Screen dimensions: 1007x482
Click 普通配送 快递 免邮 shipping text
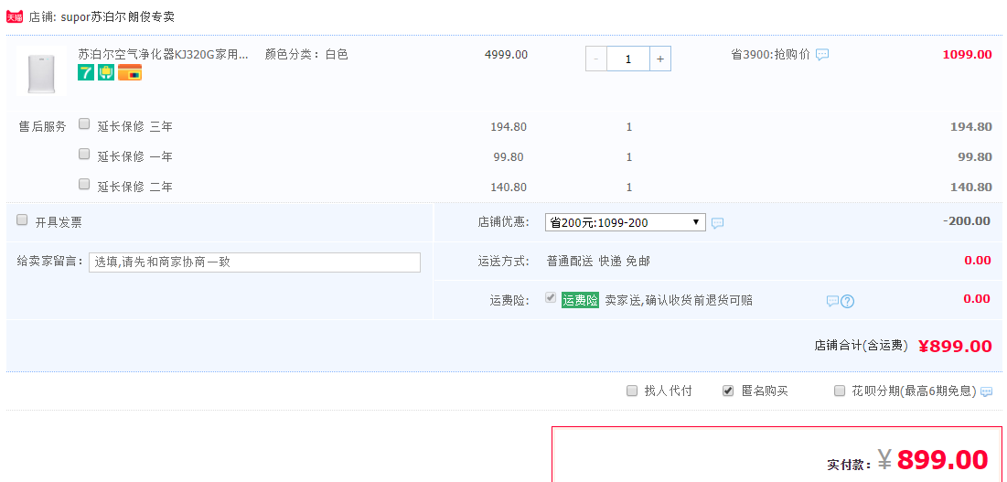pos(598,262)
